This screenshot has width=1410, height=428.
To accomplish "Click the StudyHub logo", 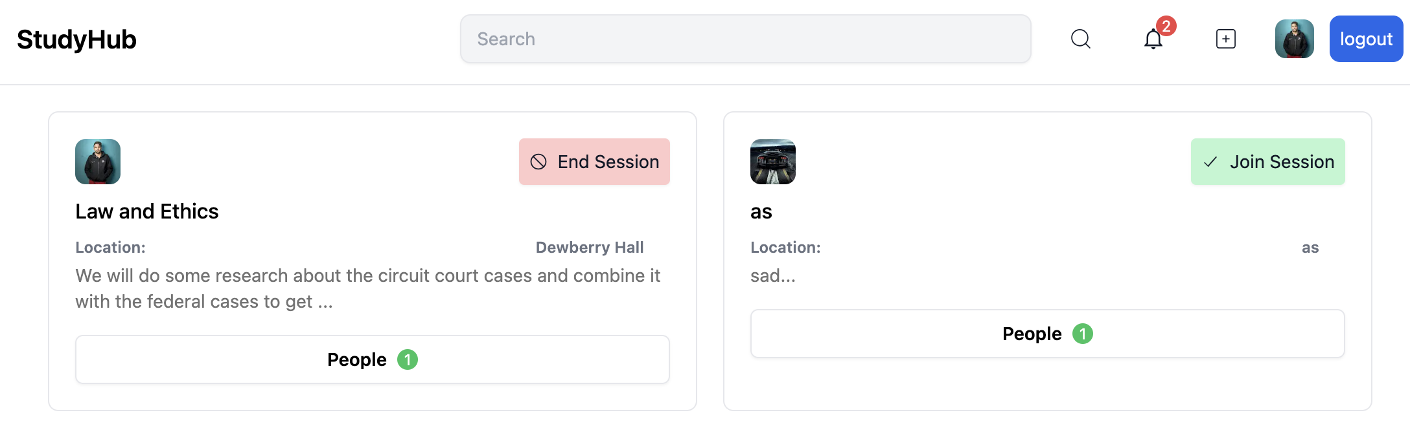I will [x=76, y=39].
